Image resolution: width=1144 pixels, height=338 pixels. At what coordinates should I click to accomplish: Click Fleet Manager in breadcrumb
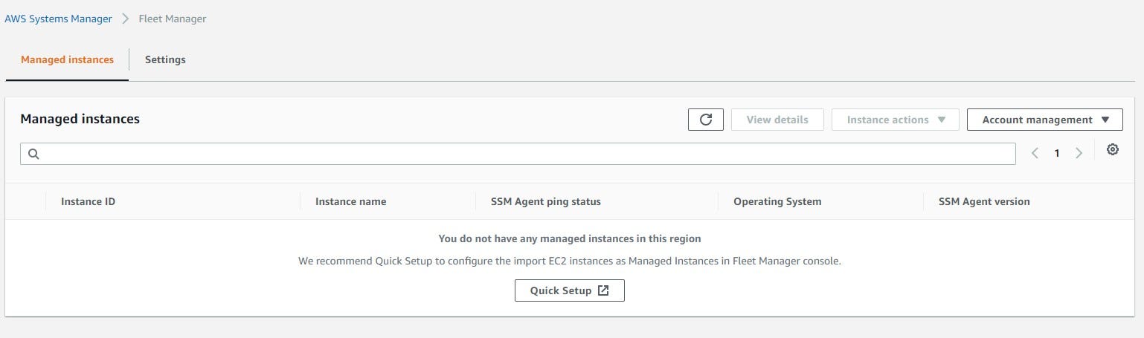pyautogui.click(x=173, y=19)
